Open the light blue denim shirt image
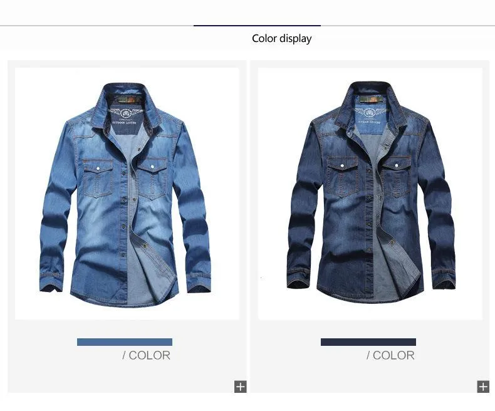The width and height of the screenshot is (495, 411). (x=127, y=194)
